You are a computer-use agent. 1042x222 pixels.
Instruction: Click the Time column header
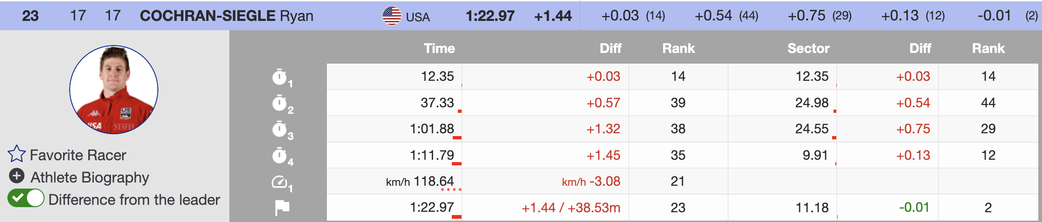439,48
